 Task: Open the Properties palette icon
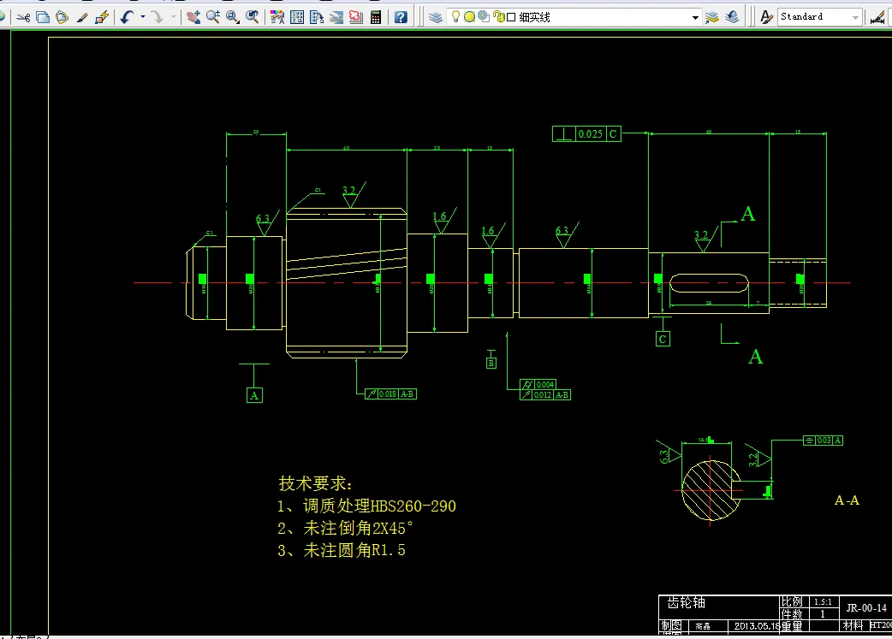point(277,17)
